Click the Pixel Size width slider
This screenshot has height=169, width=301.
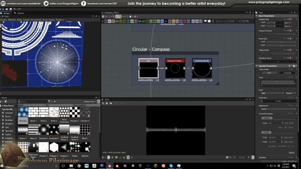click(281, 42)
